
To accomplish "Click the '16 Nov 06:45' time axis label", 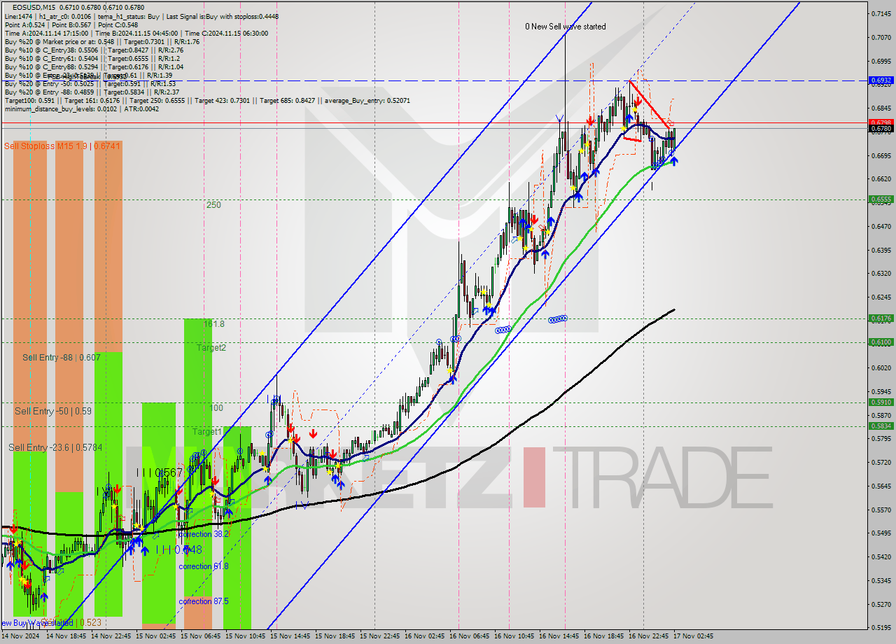I will [470, 636].
